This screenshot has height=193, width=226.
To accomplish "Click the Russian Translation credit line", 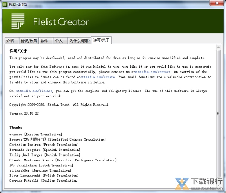I will tap(36, 134).
